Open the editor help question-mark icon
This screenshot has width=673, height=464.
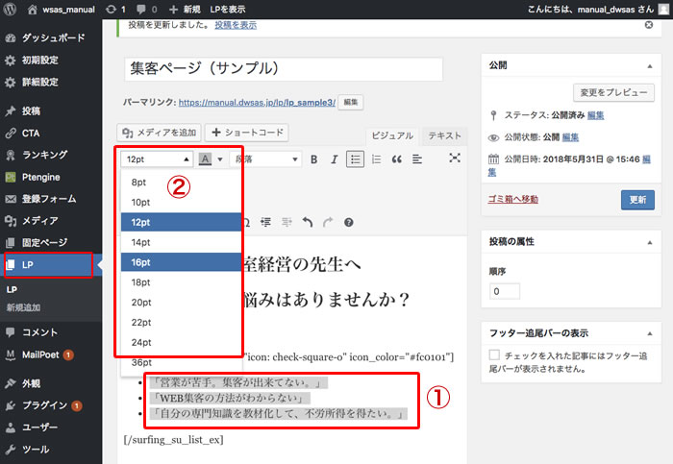point(348,222)
